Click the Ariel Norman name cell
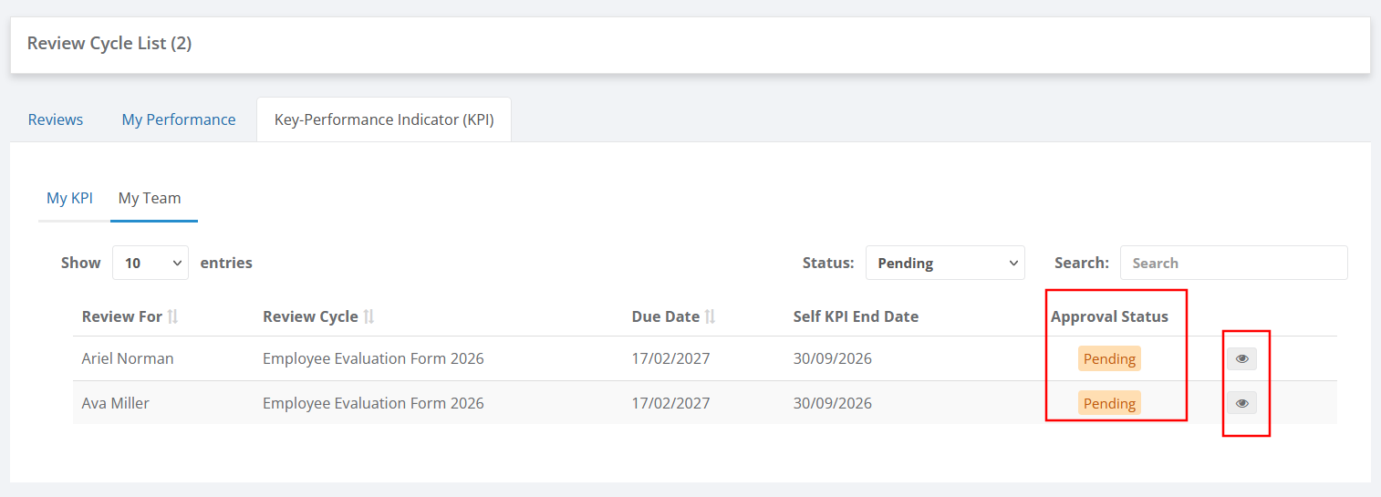Screen dimensions: 1381x497 128,358
